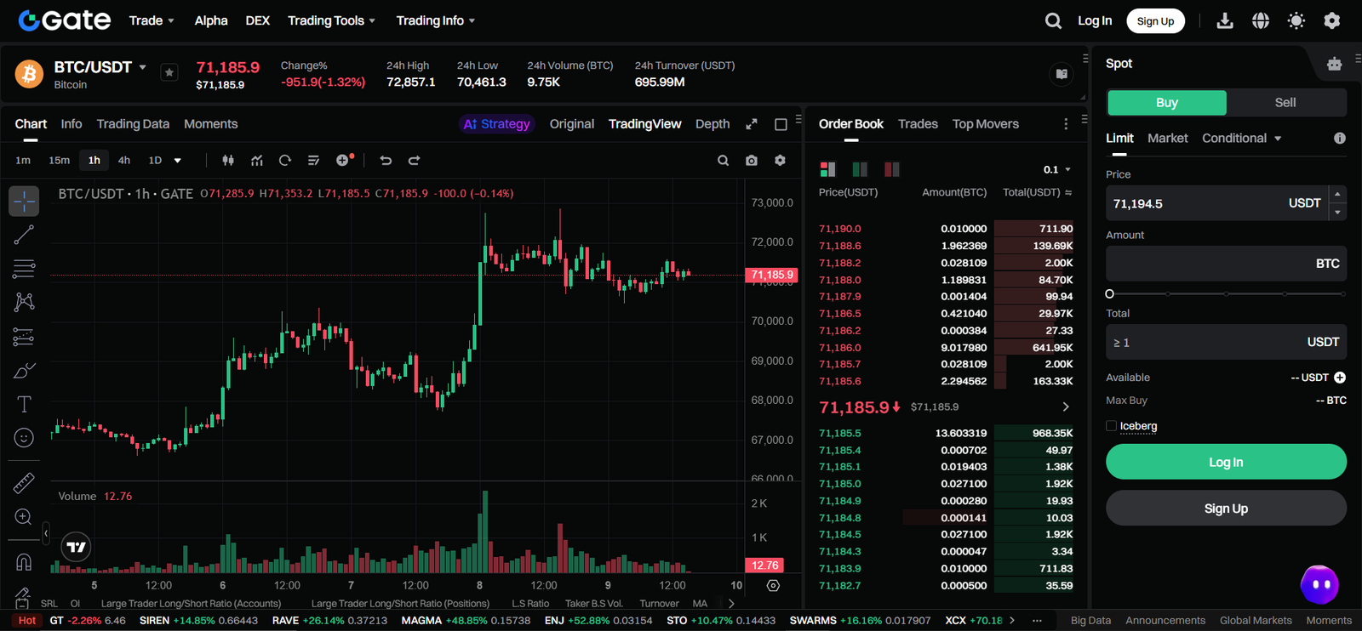
Task: Switch to the Sell side toggle
Action: pyautogui.click(x=1285, y=103)
